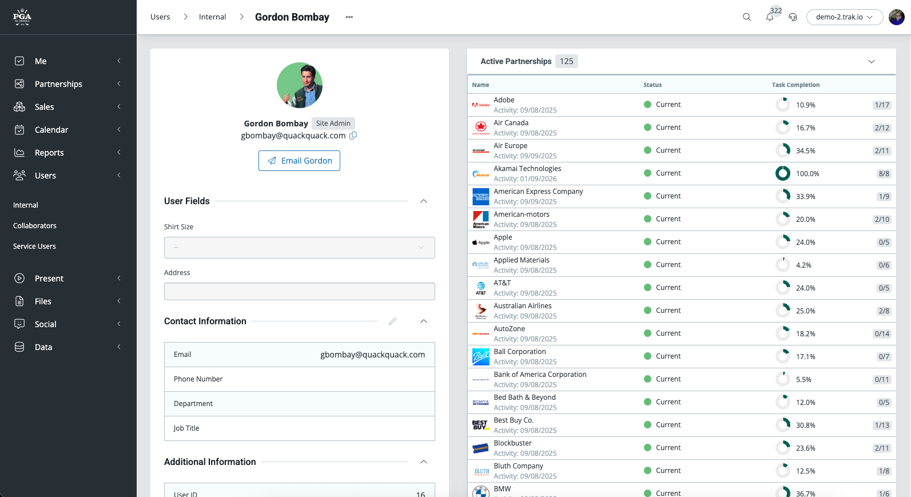Click the BMW 36.7% completion ring
This screenshot has height=497, width=911.
pos(783,491)
